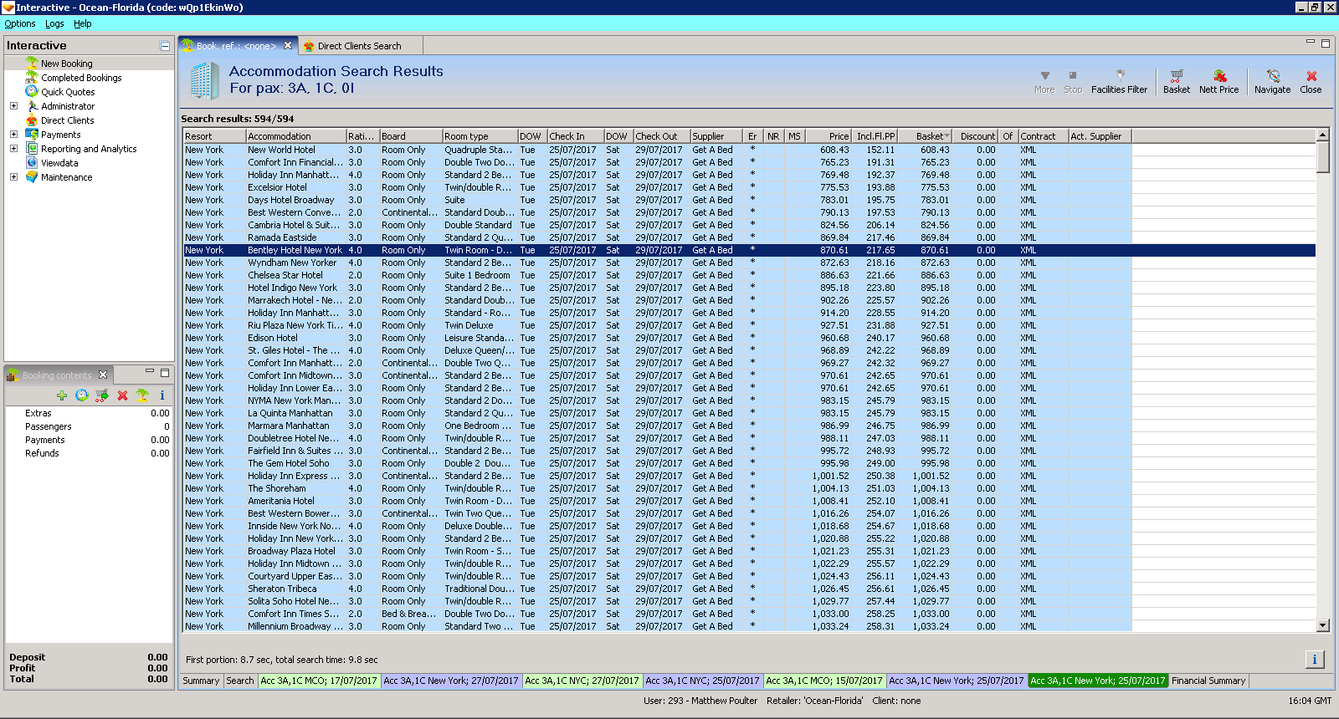Expand the Reporting and Analytics node

[13, 149]
